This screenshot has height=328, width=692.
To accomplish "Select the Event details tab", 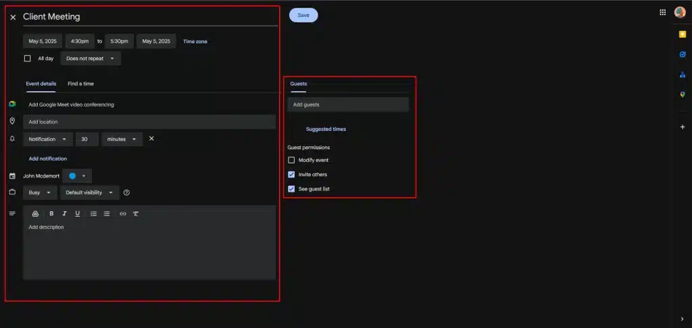I will (41, 84).
